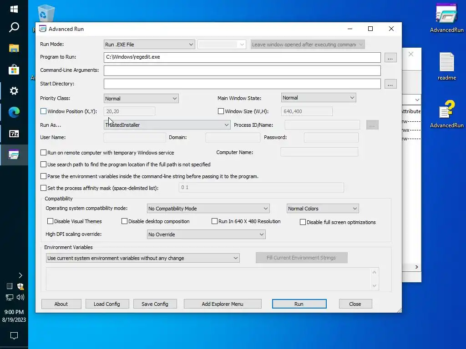Click the Advanced Run title bar icon
The height and width of the screenshot is (349, 466).
click(x=43, y=29)
